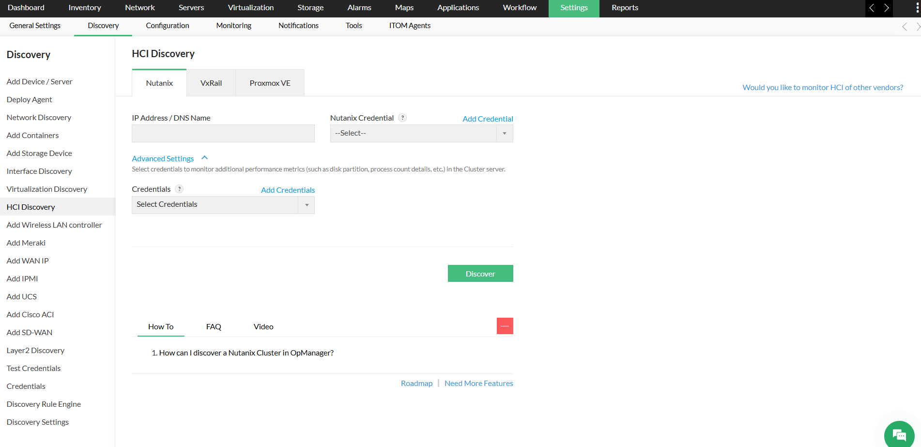Open the Nutanix Credential help tooltip

(402, 117)
